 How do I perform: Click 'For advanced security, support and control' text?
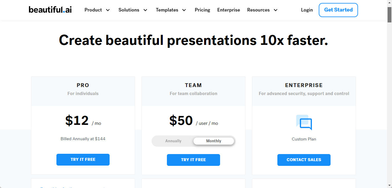click(304, 94)
